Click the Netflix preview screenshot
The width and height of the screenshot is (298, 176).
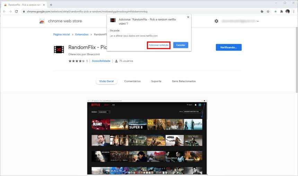coord(147,137)
